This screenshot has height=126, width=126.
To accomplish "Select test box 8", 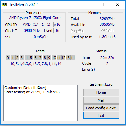I will click(45, 58).
